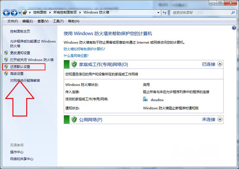Click 还原默认设置 link

20,67
